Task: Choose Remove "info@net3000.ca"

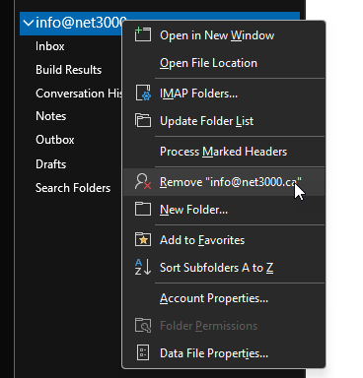Action: click(224, 182)
